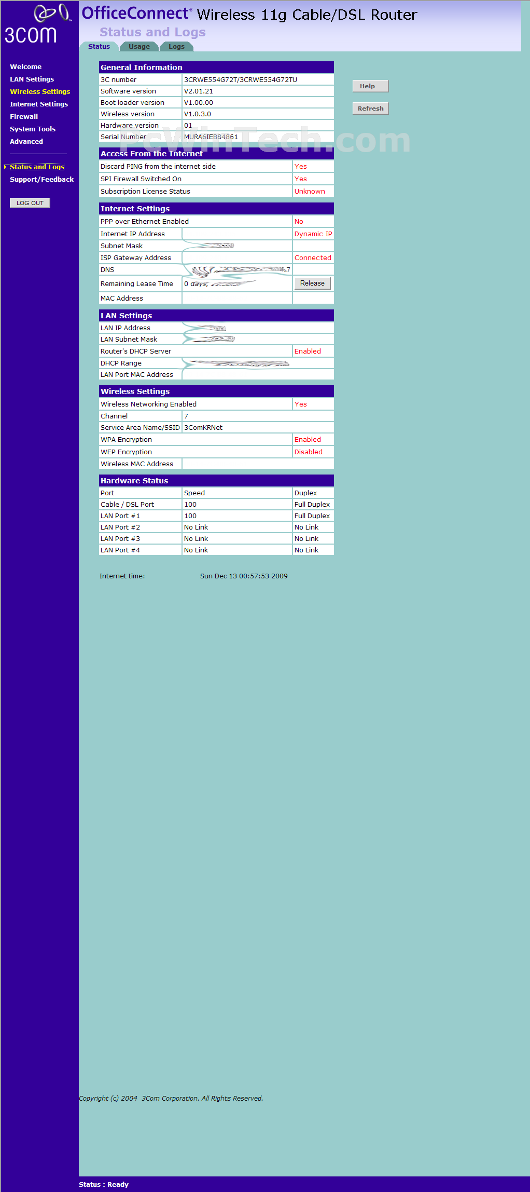The width and height of the screenshot is (530, 1192).
Task: Click the Serial Number value
Action: tap(211, 137)
